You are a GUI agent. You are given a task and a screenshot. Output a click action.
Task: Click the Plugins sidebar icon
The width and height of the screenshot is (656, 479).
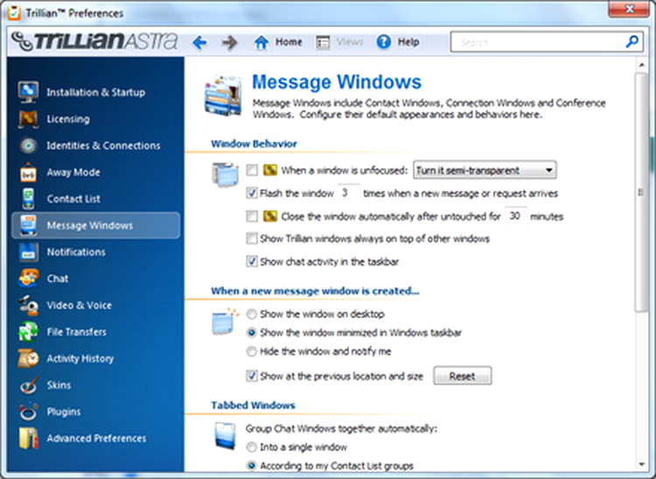coord(28,412)
